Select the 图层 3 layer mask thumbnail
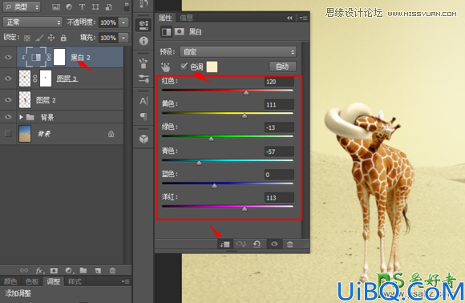465x303 pixels. [46, 79]
